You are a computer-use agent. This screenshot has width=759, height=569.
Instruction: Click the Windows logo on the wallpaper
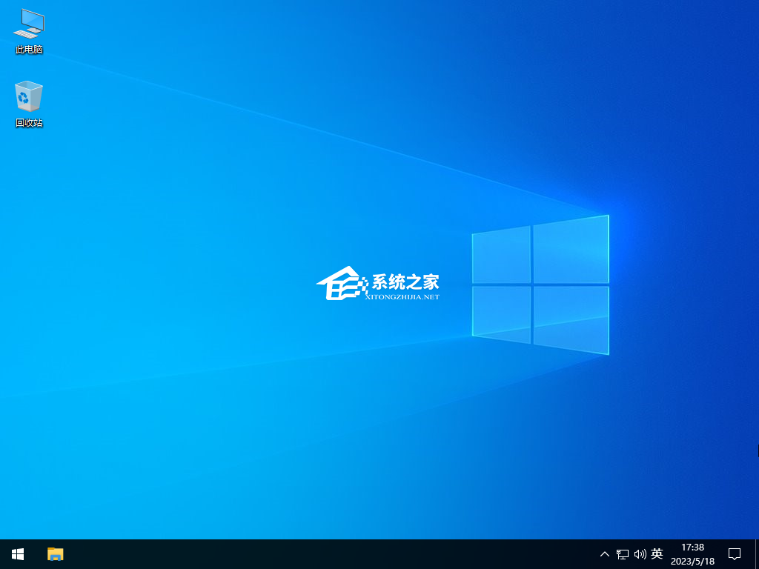[540, 285]
